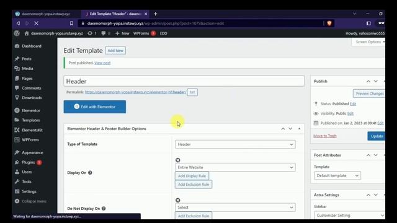Screen dimensions: 397x223
Task: Open the header permalink URL
Action: coord(135,92)
